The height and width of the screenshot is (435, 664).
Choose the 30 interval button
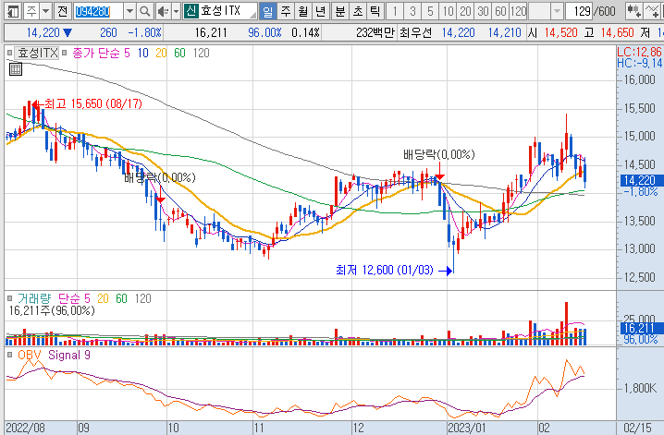[x=483, y=11]
